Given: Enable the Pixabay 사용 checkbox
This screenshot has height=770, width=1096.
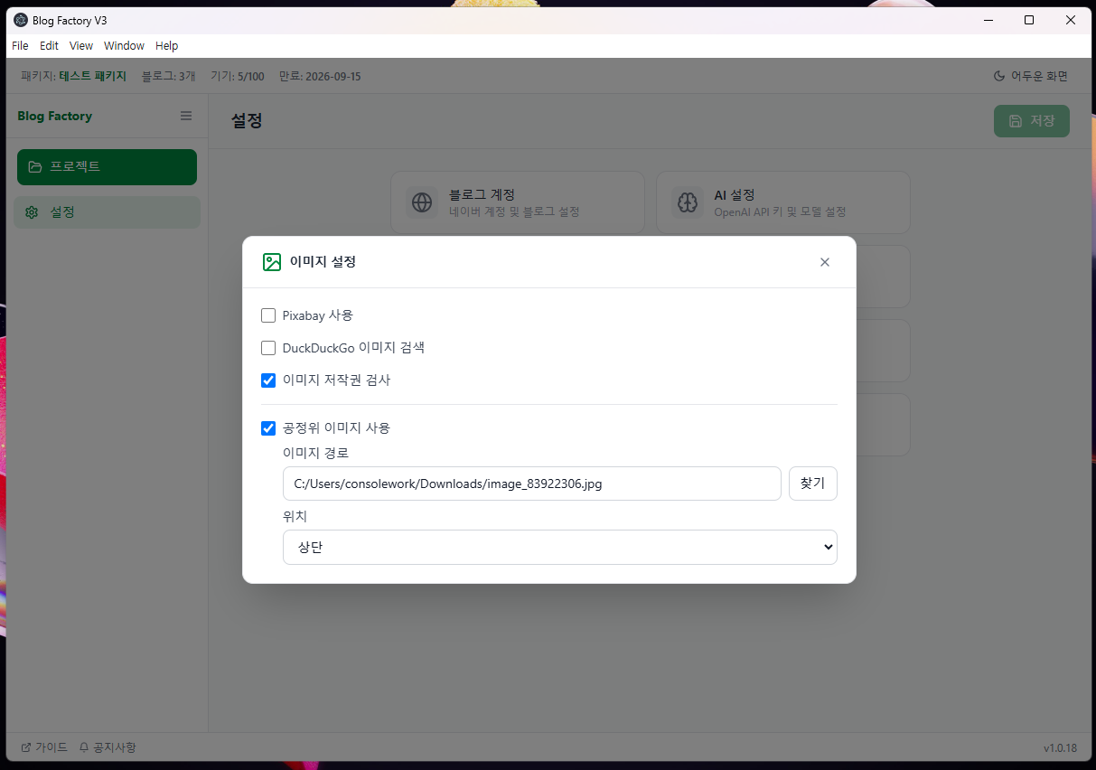Looking at the screenshot, I should [x=268, y=315].
